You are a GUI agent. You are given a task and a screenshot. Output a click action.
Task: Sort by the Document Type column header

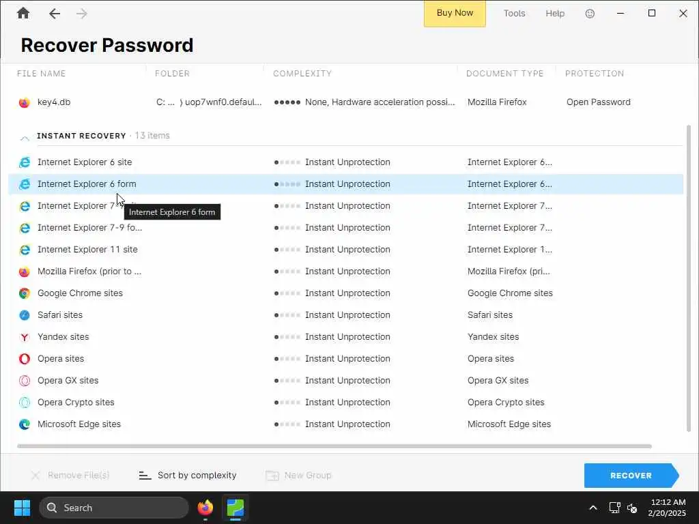[x=504, y=74]
